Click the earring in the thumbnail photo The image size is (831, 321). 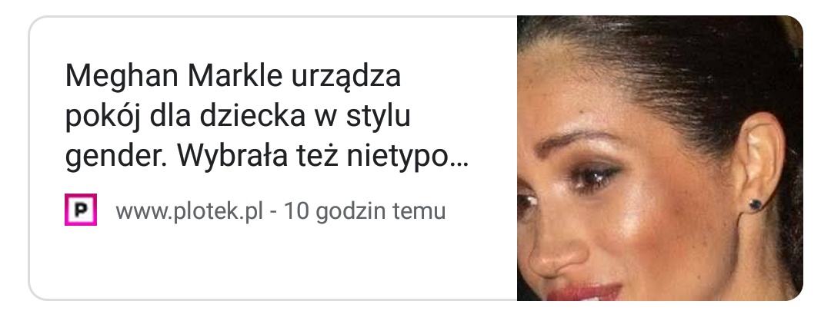(756, 204)
